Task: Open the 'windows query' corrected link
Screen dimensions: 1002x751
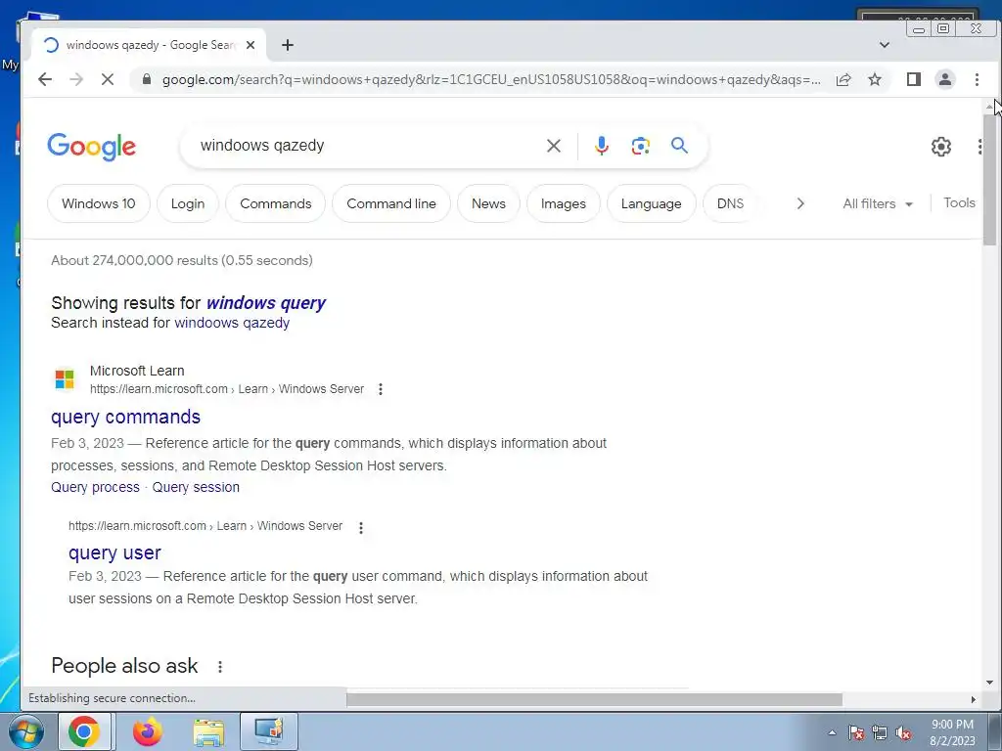Action: click(266, 303)
